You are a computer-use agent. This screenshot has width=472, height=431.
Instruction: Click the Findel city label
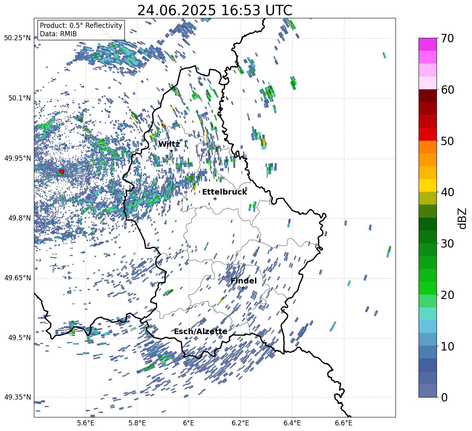tap(244, 281)
